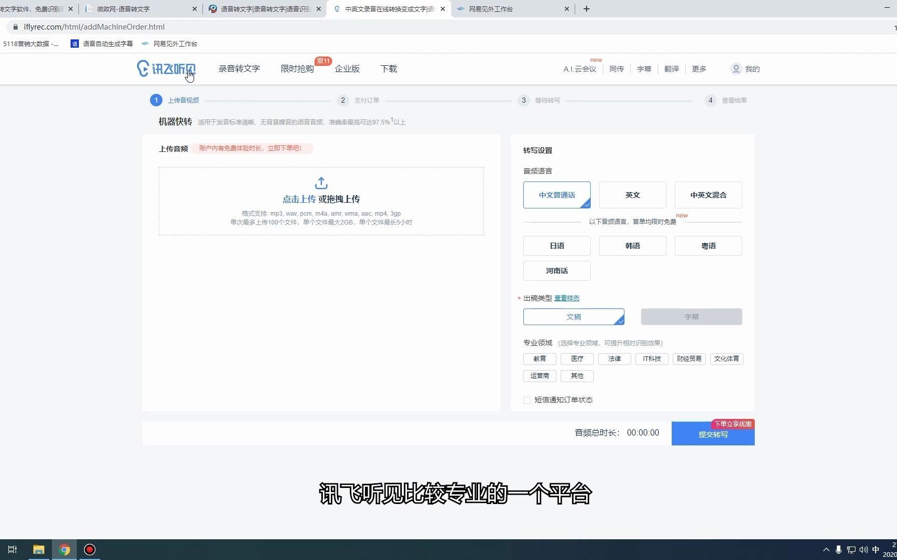Open 企业版 menu item
Screen dimensions: 897x560
[347, 68]
